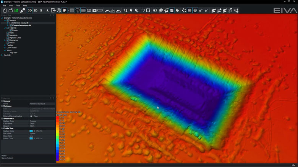Open the Tools menu
The image size is (298, 167).
point(18,6)
